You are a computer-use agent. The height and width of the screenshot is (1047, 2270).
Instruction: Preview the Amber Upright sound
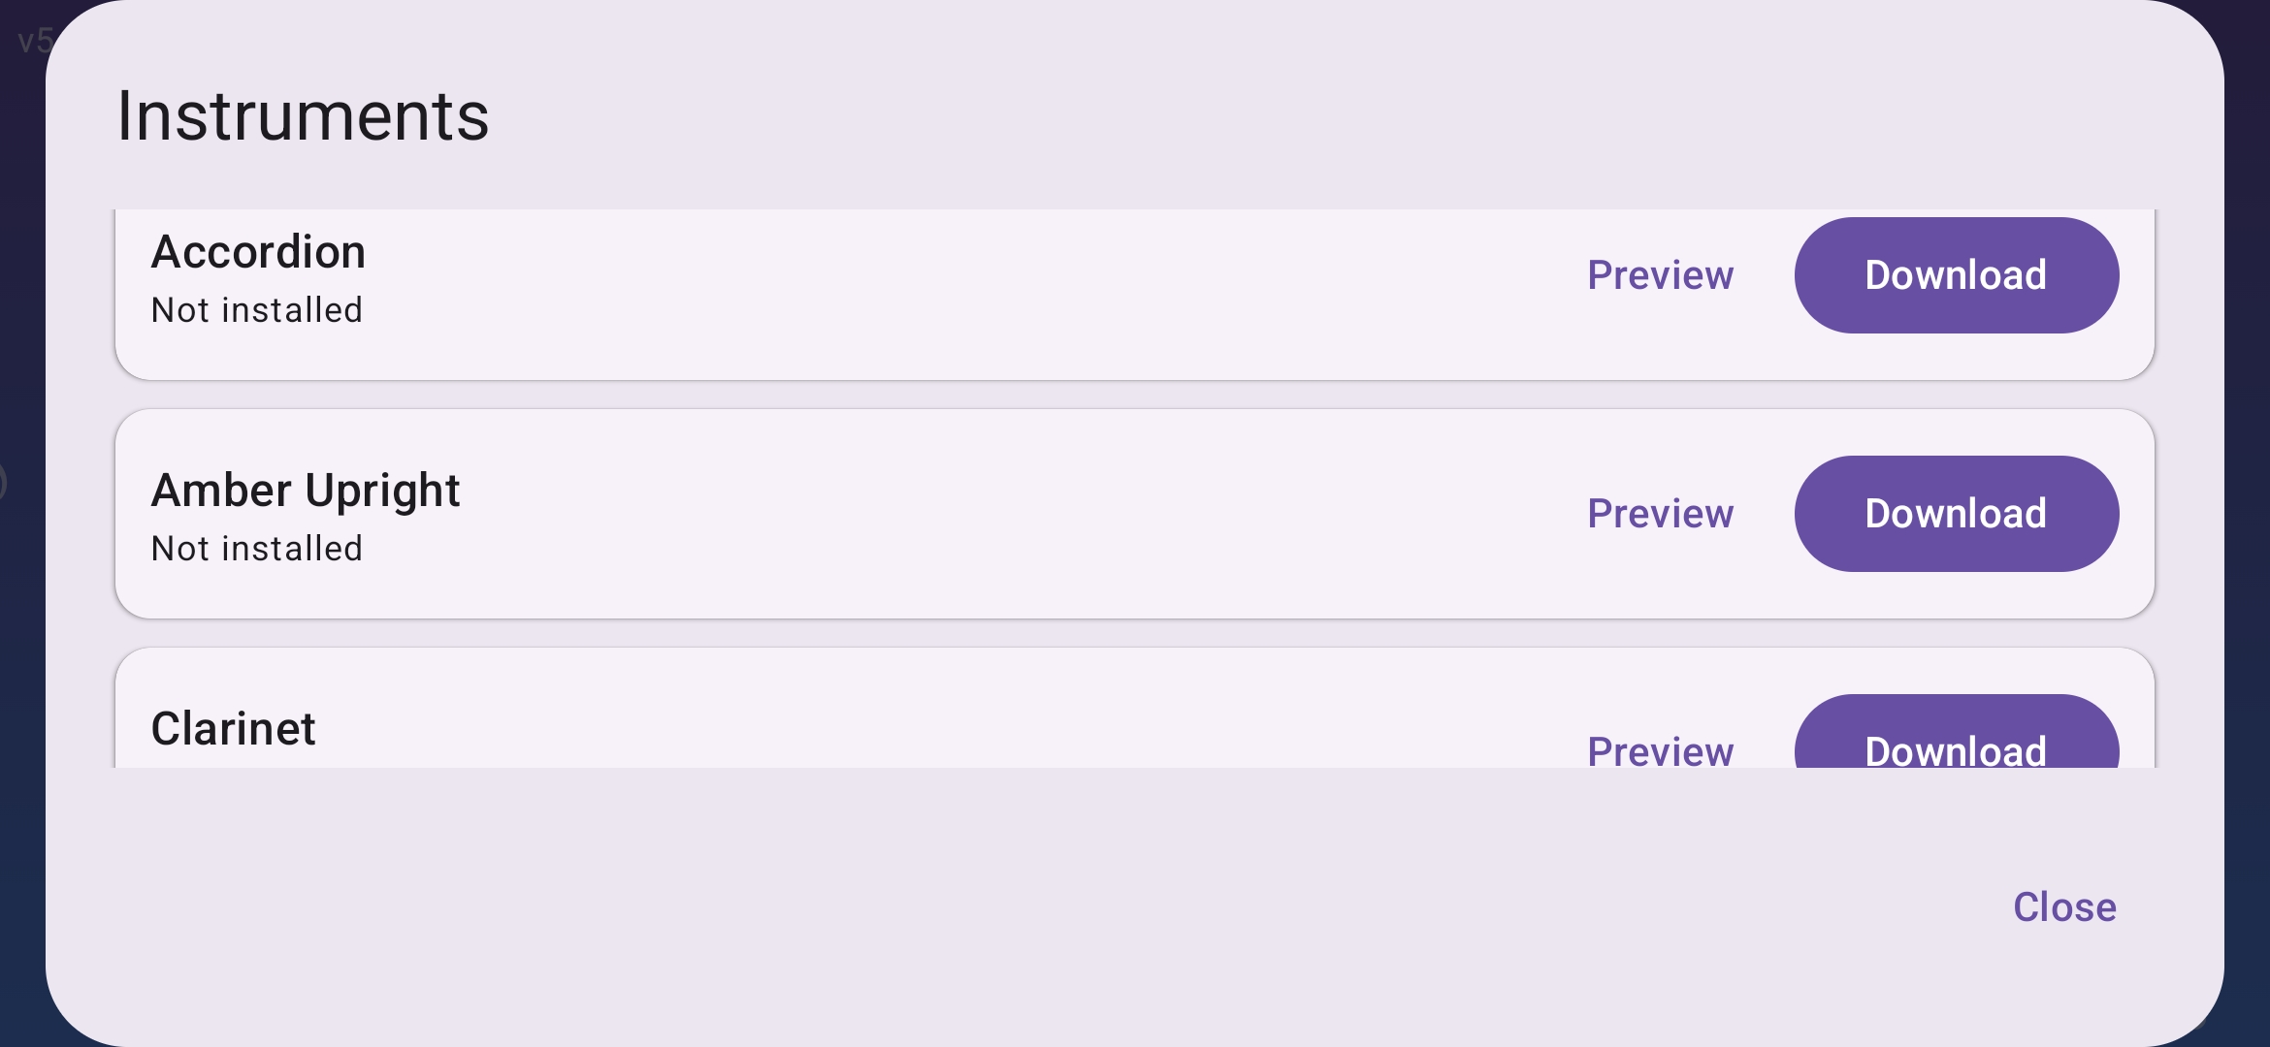pos(1660,514)
